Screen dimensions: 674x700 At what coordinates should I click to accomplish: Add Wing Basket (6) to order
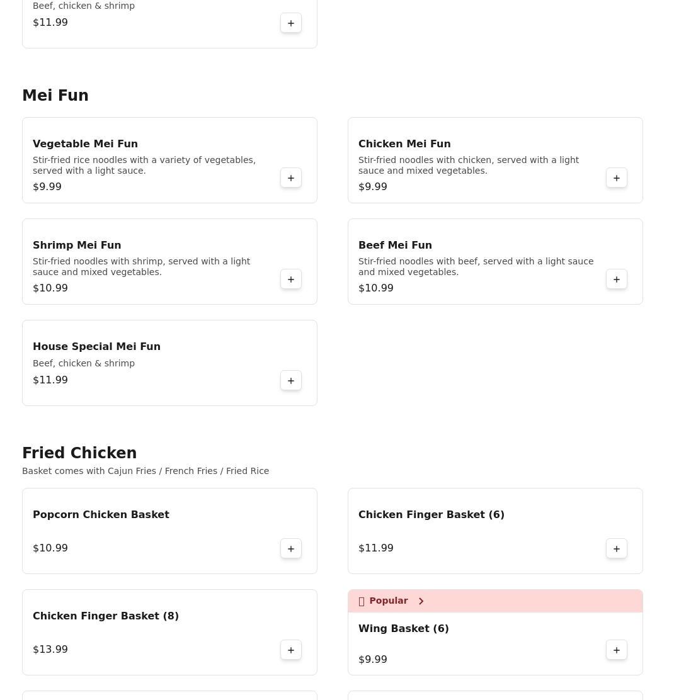617,650
